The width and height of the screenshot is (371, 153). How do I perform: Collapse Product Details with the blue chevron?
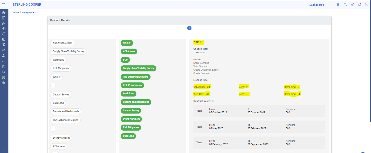click(x=189, y=28)
